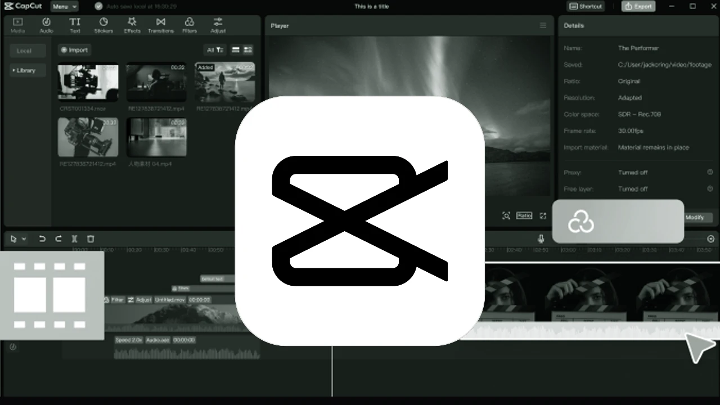
Task: Click the Split clip icon in timeline toolbar
Action: click(74, 239)
